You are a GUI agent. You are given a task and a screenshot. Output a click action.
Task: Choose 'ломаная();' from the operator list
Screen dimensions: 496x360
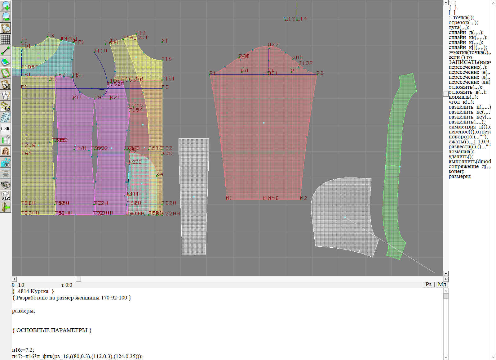coord(461,152)
